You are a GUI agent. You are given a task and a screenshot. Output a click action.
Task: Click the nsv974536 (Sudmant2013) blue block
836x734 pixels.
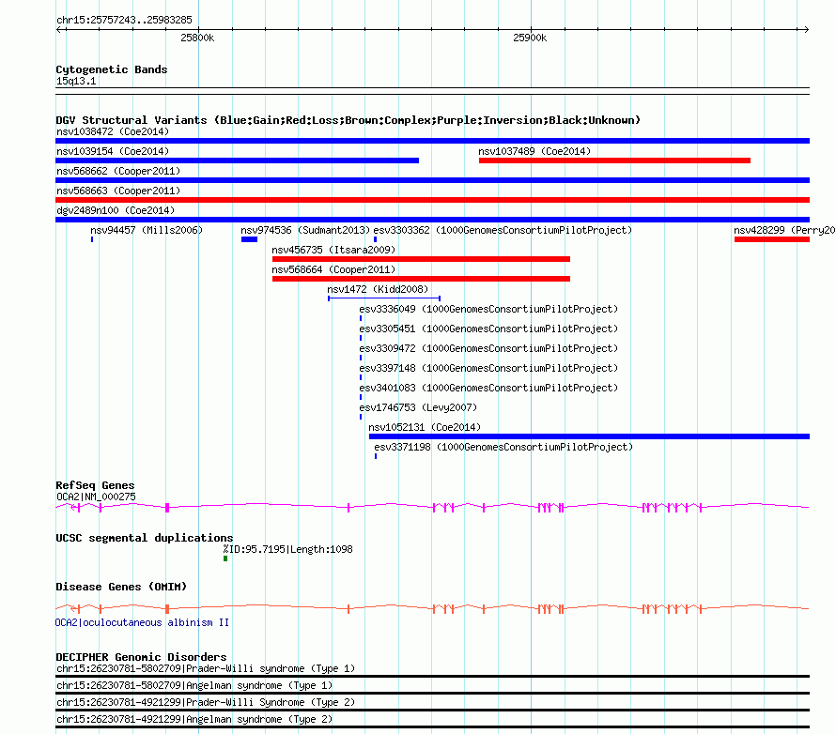[x=249, y=239]
